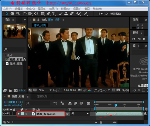Expand the 信息 panel overflow chevron

tap(146, 20)
